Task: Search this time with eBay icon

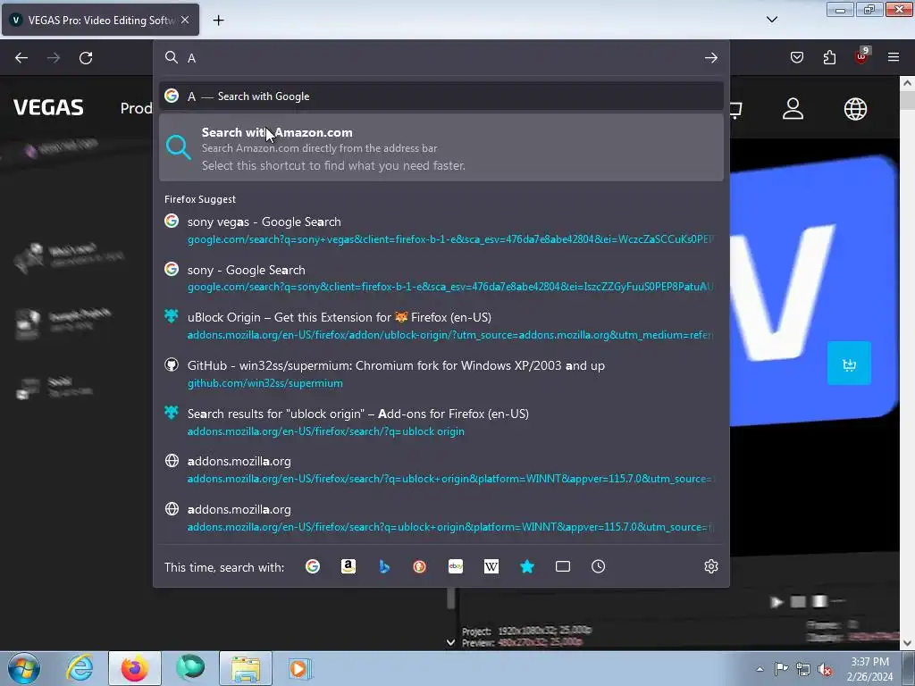Action: 456,566
